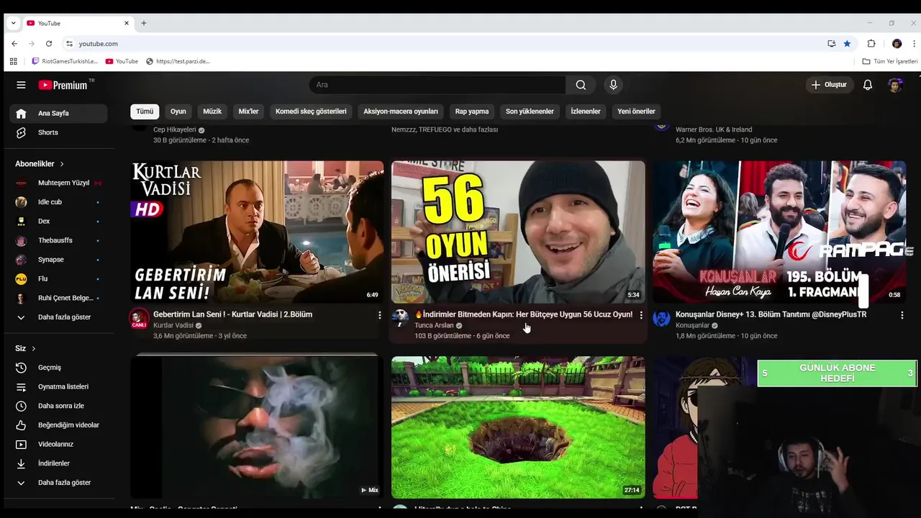This screenshot has height=518, width=921.
Task: Select Komedi skeç gösterileri chip
Action: [311, 112]
